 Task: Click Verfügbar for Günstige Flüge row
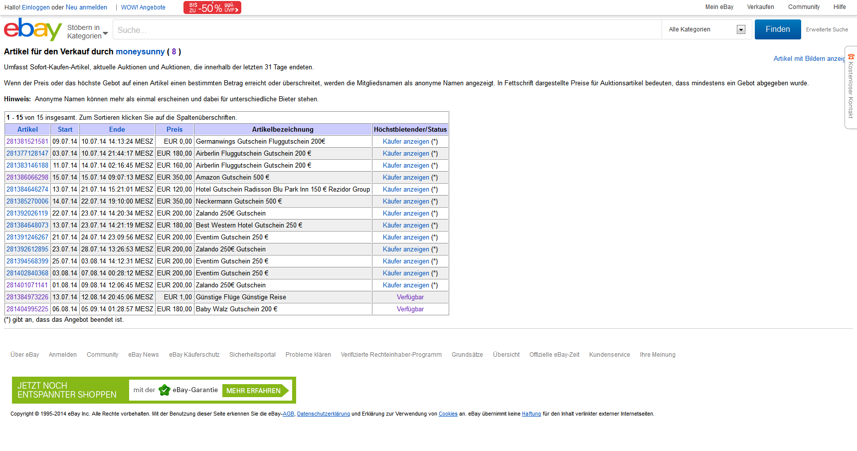pyautogui.click(x=410, y=297)
